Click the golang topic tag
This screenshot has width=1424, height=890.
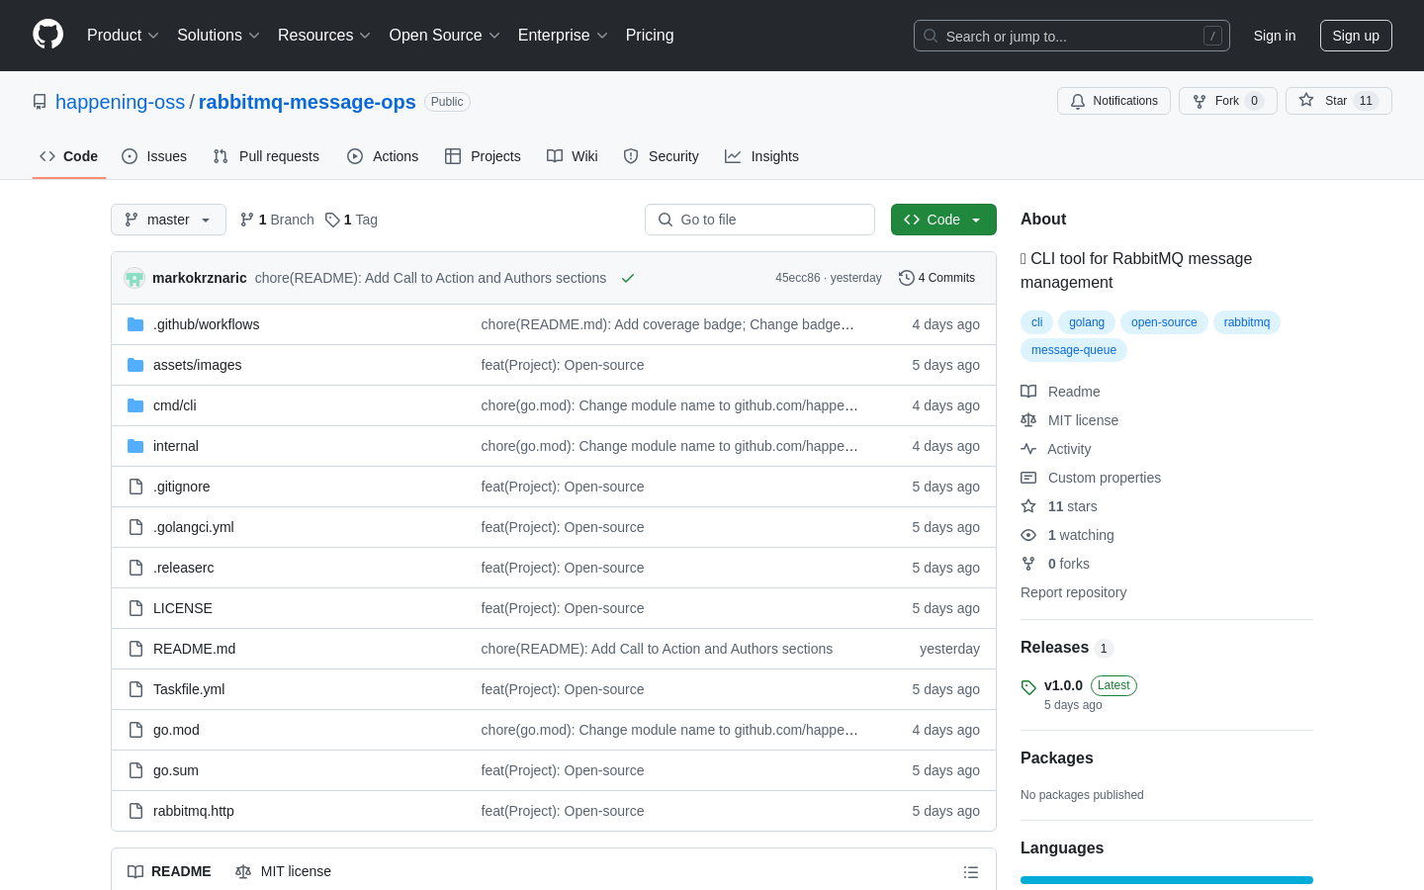tap(1087, 322)
